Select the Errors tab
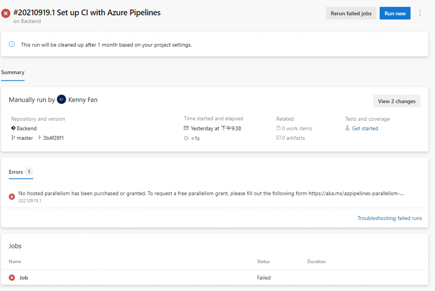This screenshot has width=435, height=291. point(16,172)
